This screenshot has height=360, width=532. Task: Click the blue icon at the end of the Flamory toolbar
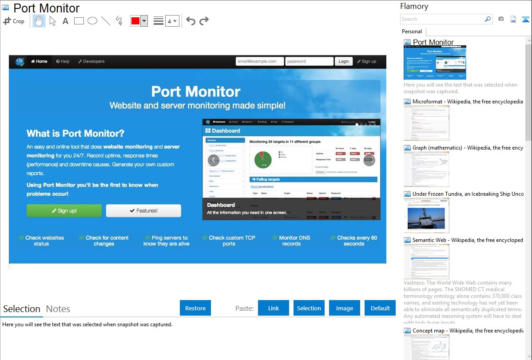525,19
